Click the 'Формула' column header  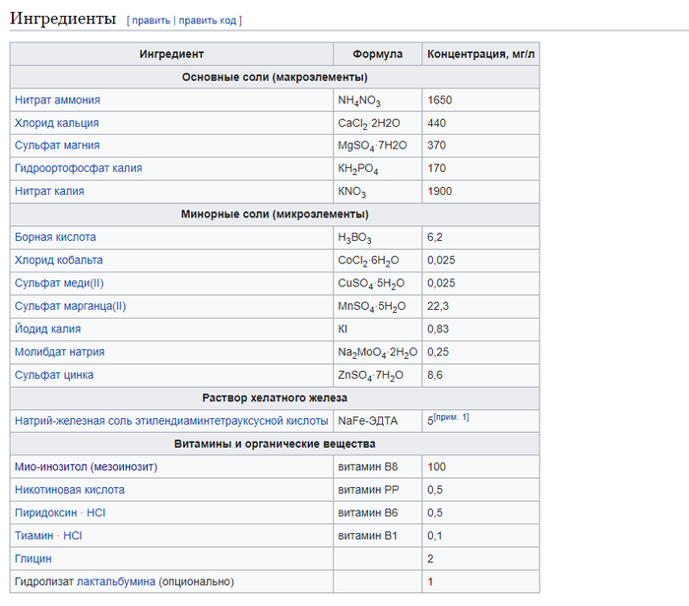click(377, 54)
